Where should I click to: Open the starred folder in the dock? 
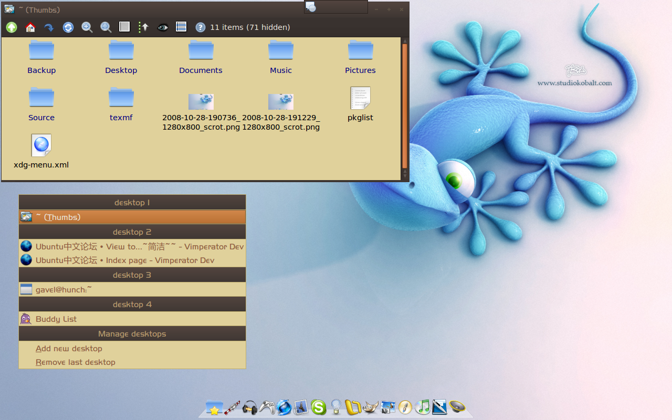coord(214,407)
